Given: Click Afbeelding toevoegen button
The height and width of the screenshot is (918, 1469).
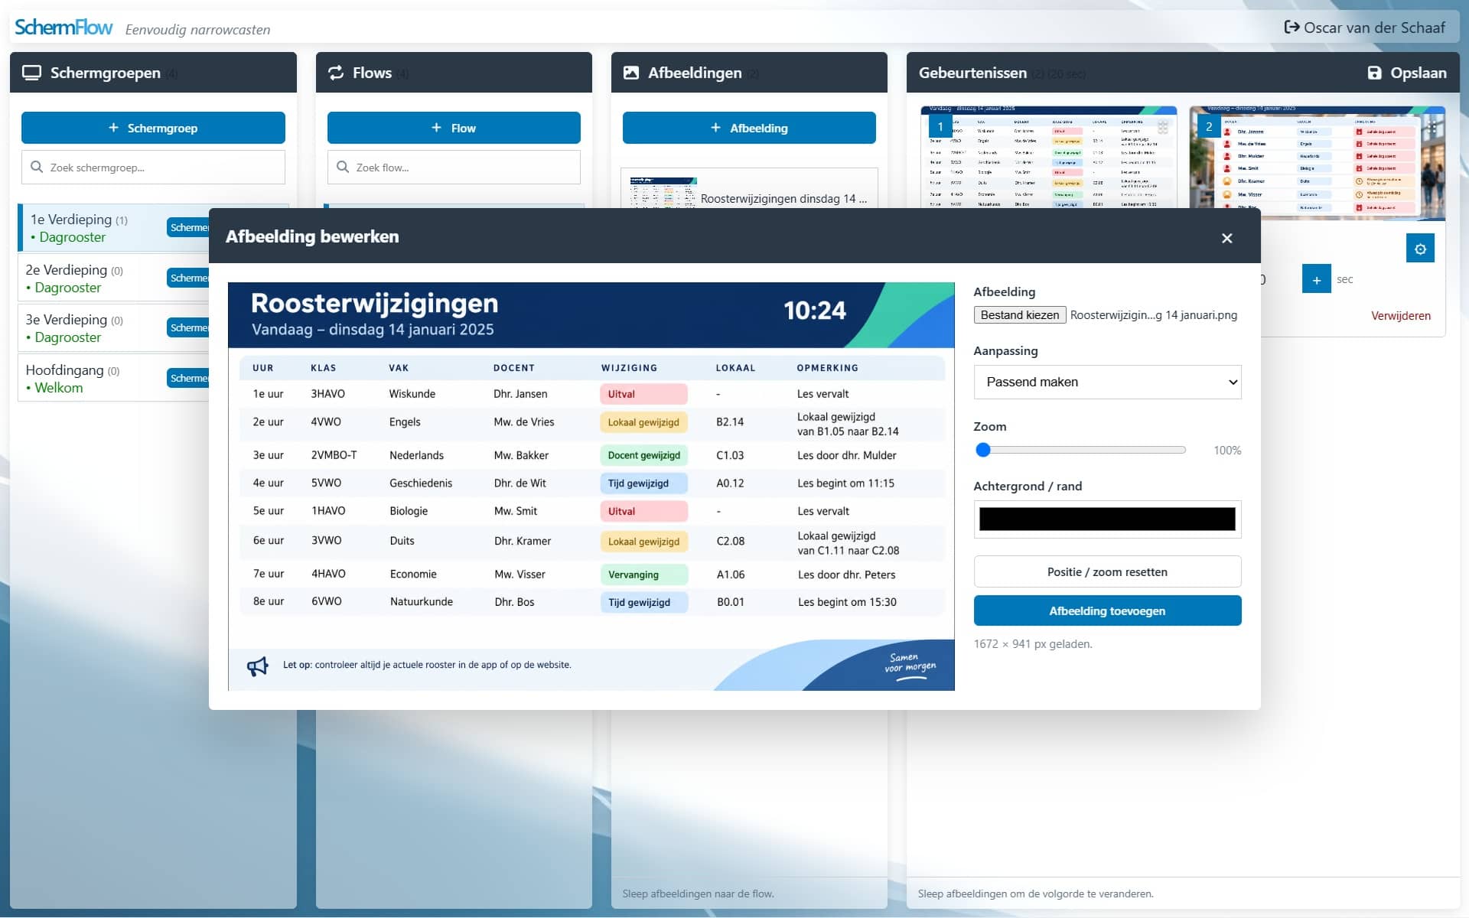Looking at the screenshot, I should (x=1107, y=610).
